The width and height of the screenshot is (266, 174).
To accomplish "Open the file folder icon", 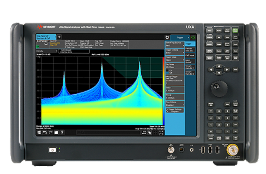I will [x=56, y=133].
